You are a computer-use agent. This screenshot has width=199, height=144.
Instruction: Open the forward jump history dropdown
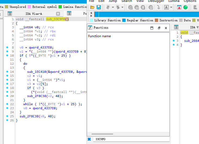pyautogui.click(x=122, y=7)
